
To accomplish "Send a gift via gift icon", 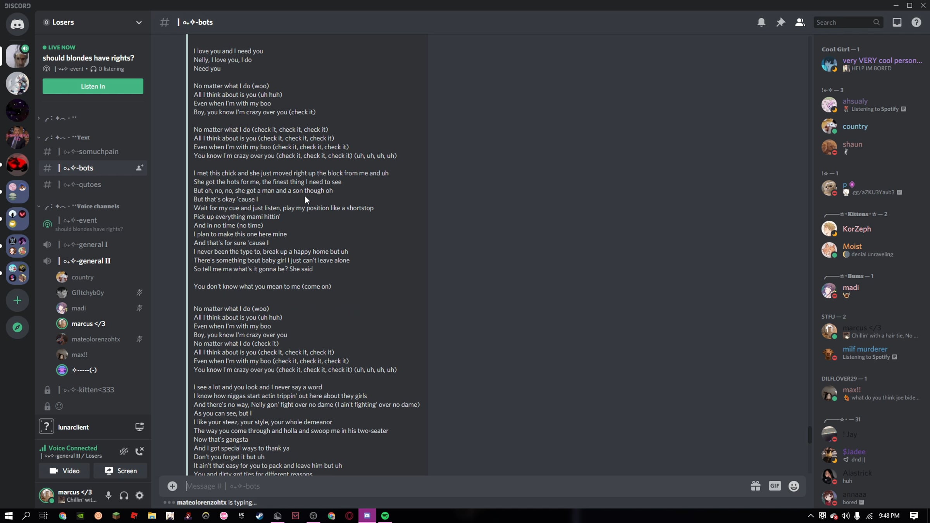I will [x=755, y=486].
